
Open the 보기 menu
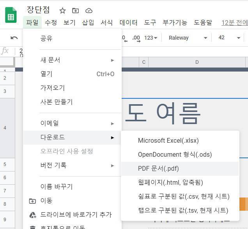(x=69, y=23)
